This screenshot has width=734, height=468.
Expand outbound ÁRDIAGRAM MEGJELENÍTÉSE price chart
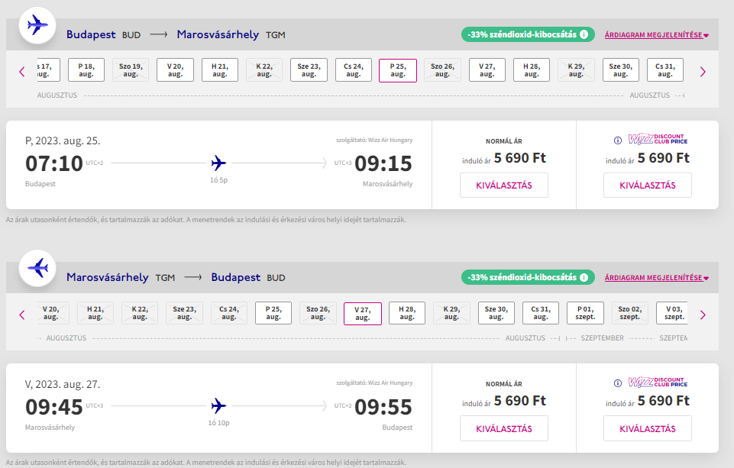tap(656, 35)
